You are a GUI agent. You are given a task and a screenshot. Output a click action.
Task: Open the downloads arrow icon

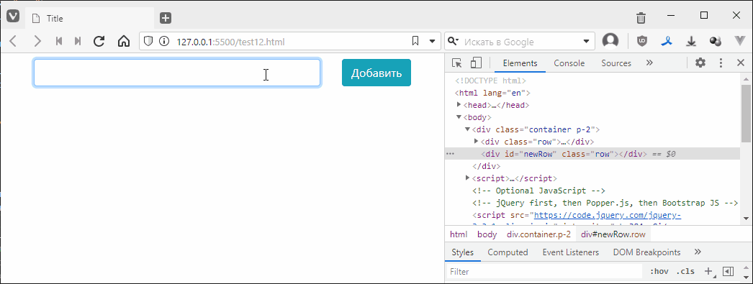pyautogui.click(x=691, y=41)
